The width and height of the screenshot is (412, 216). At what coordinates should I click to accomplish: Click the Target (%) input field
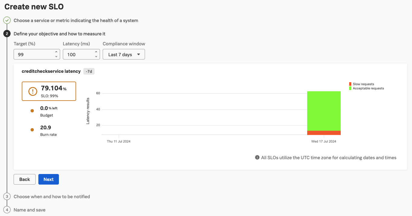click(x=34, y=54)
